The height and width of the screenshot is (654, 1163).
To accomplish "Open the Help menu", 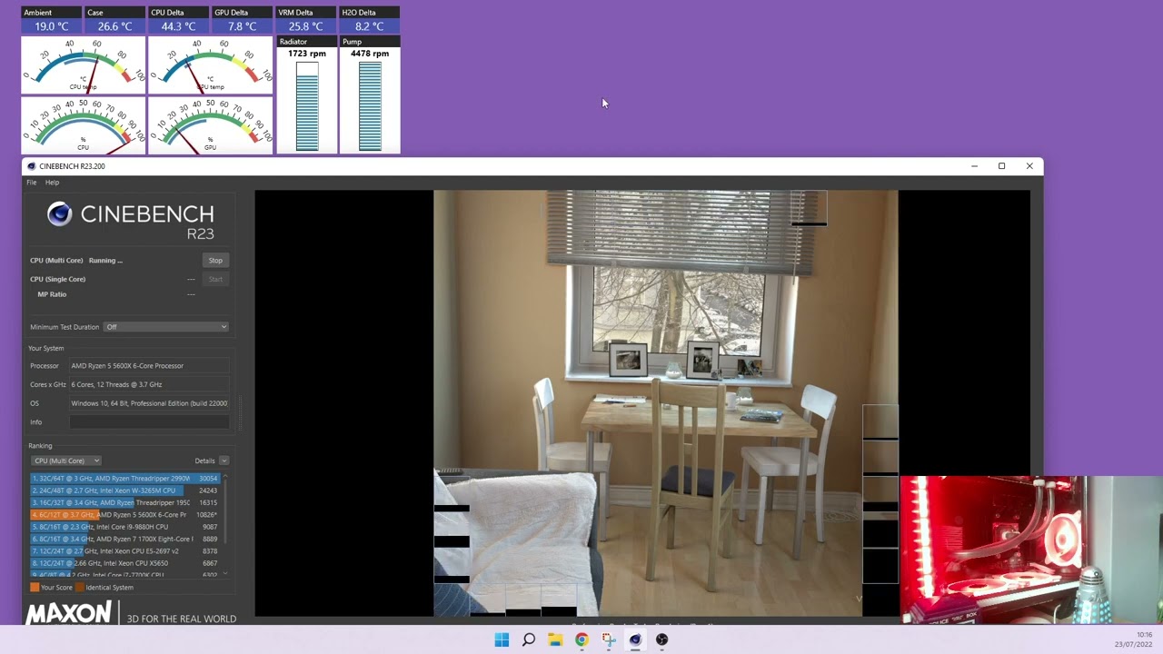I will coord(52,183).
